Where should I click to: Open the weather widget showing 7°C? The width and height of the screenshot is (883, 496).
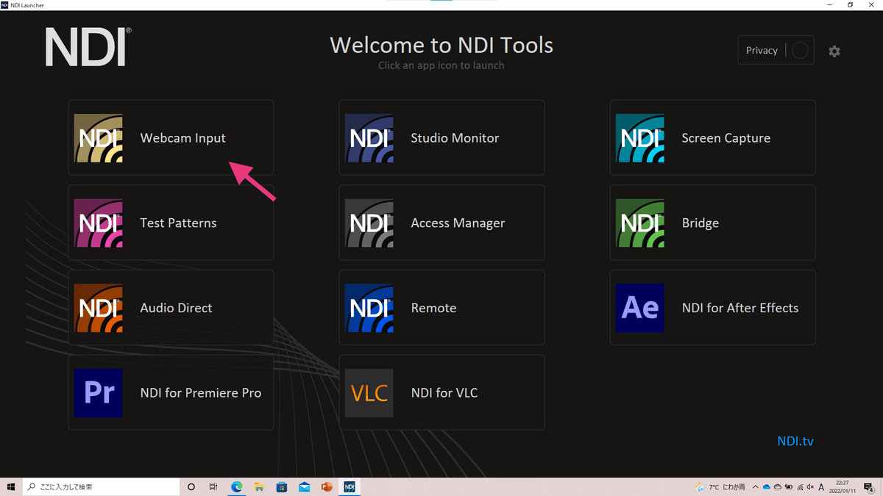coord(720,486)
